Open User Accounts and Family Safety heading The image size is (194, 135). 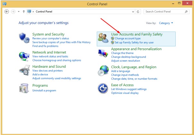pyautogui.click(x=137, y=34)
